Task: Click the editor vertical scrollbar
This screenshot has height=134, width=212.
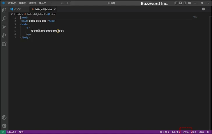Action: pyautogui.click(x=211, y=73)
